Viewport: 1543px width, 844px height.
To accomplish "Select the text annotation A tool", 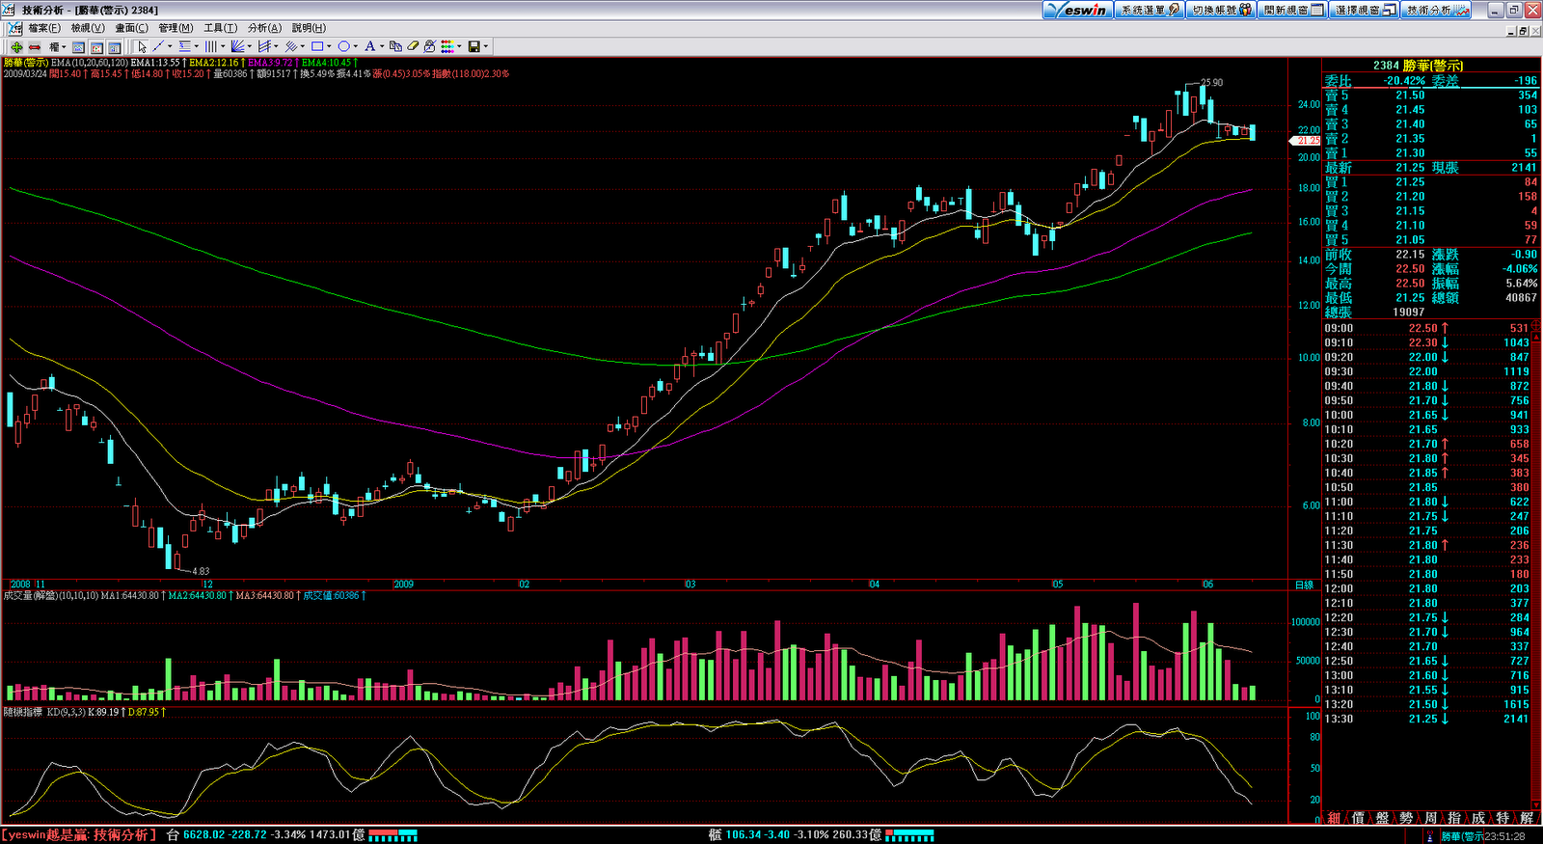I will [x=369, y=46].
